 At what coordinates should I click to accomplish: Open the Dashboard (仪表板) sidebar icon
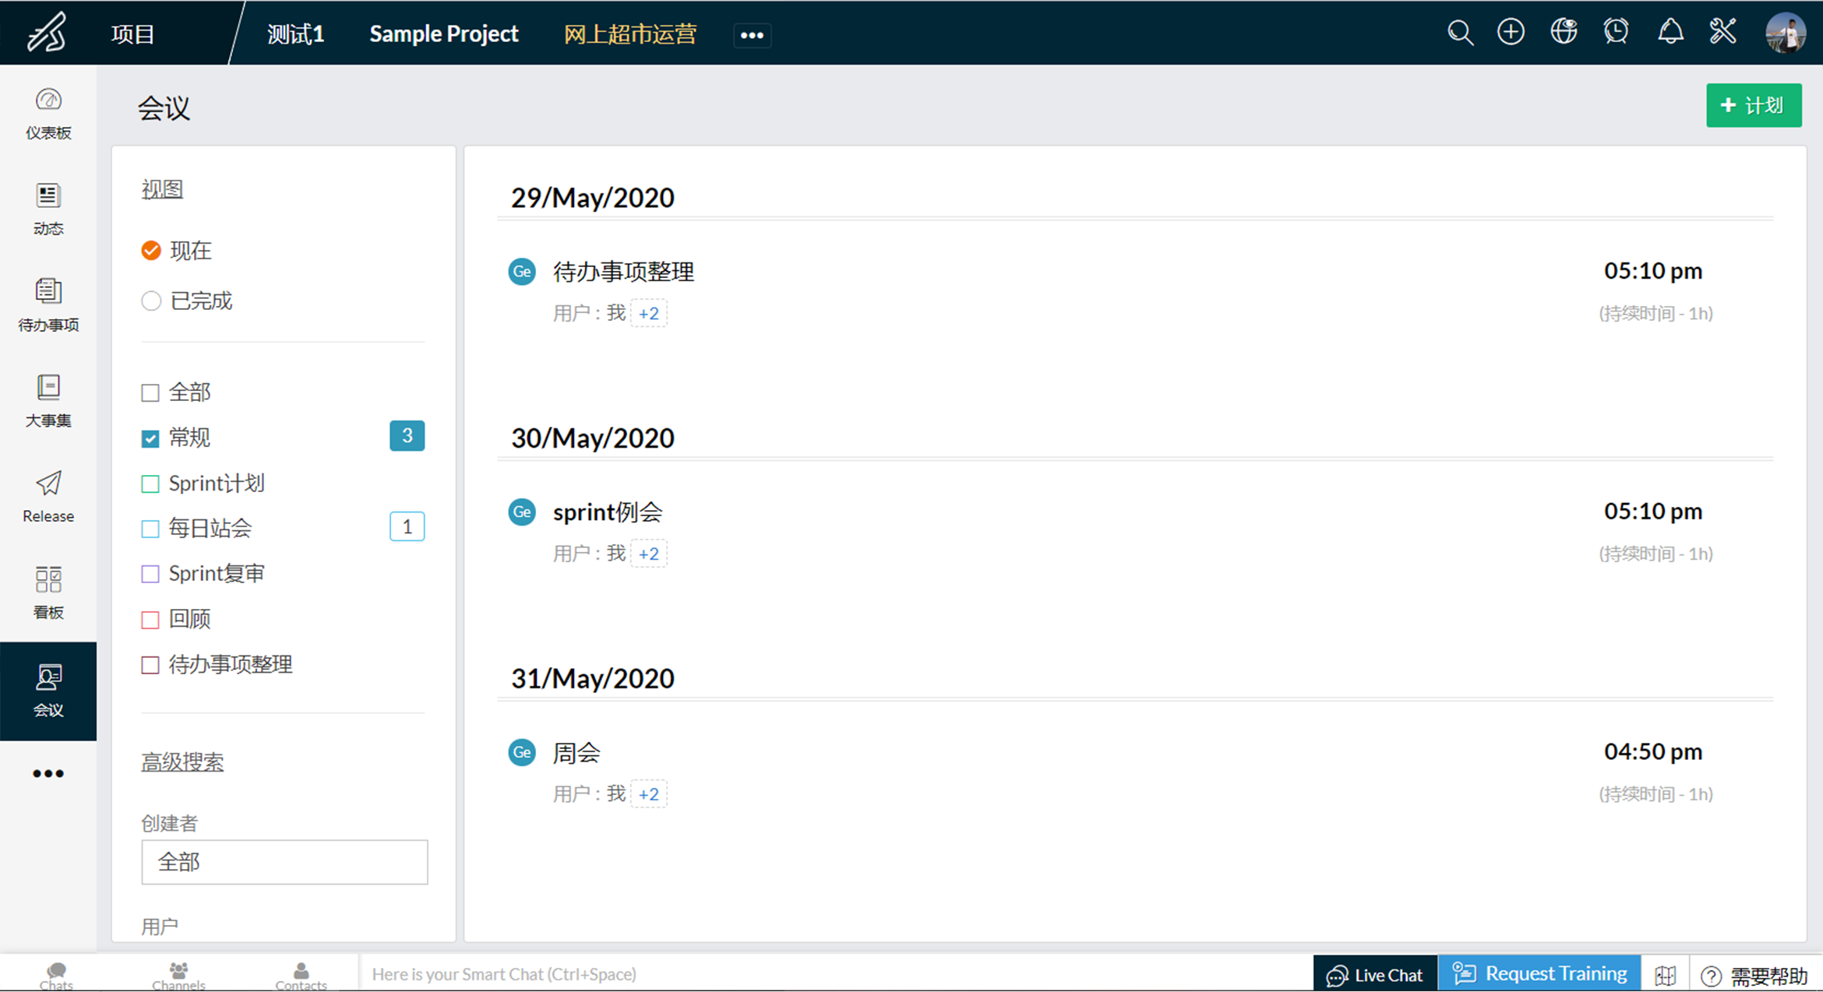coord(48,114)
